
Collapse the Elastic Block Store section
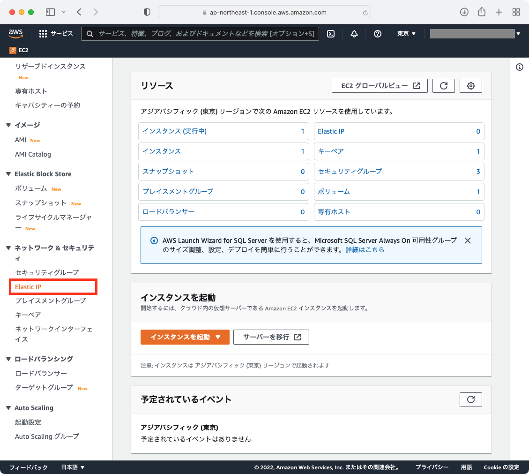pyautogui.click(x=8, y=174)
